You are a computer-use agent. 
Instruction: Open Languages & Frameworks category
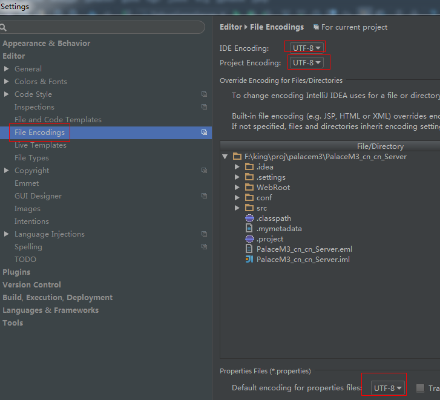point(50,310)
